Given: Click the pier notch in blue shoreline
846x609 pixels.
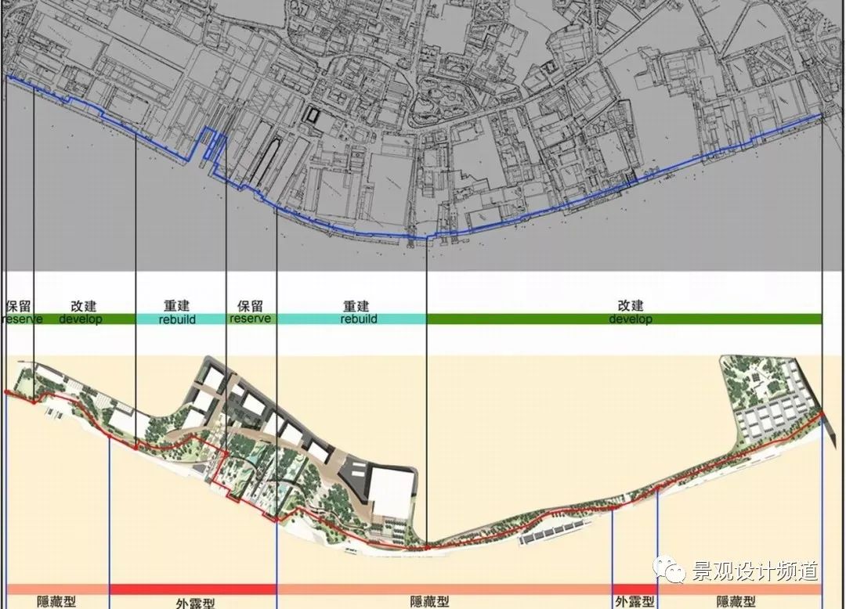Looking at the screenshot, I should [211, 144].
